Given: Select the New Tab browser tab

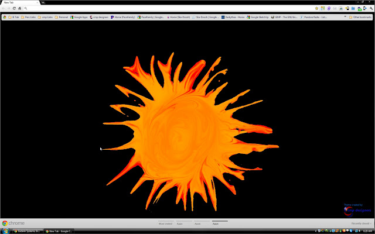Looking at the screenshot, I should coord(19,2).
